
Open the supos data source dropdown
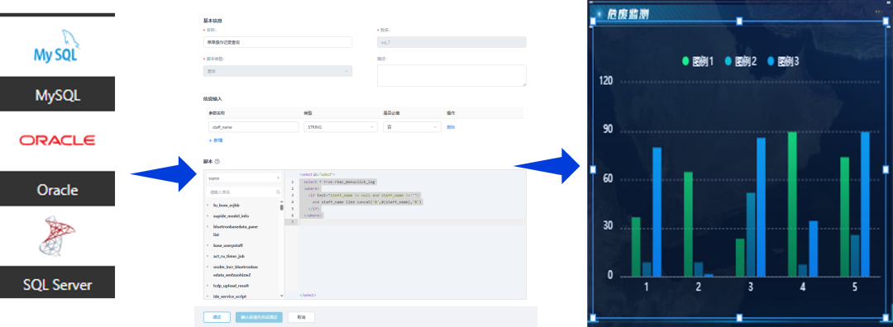pos(243,178)
